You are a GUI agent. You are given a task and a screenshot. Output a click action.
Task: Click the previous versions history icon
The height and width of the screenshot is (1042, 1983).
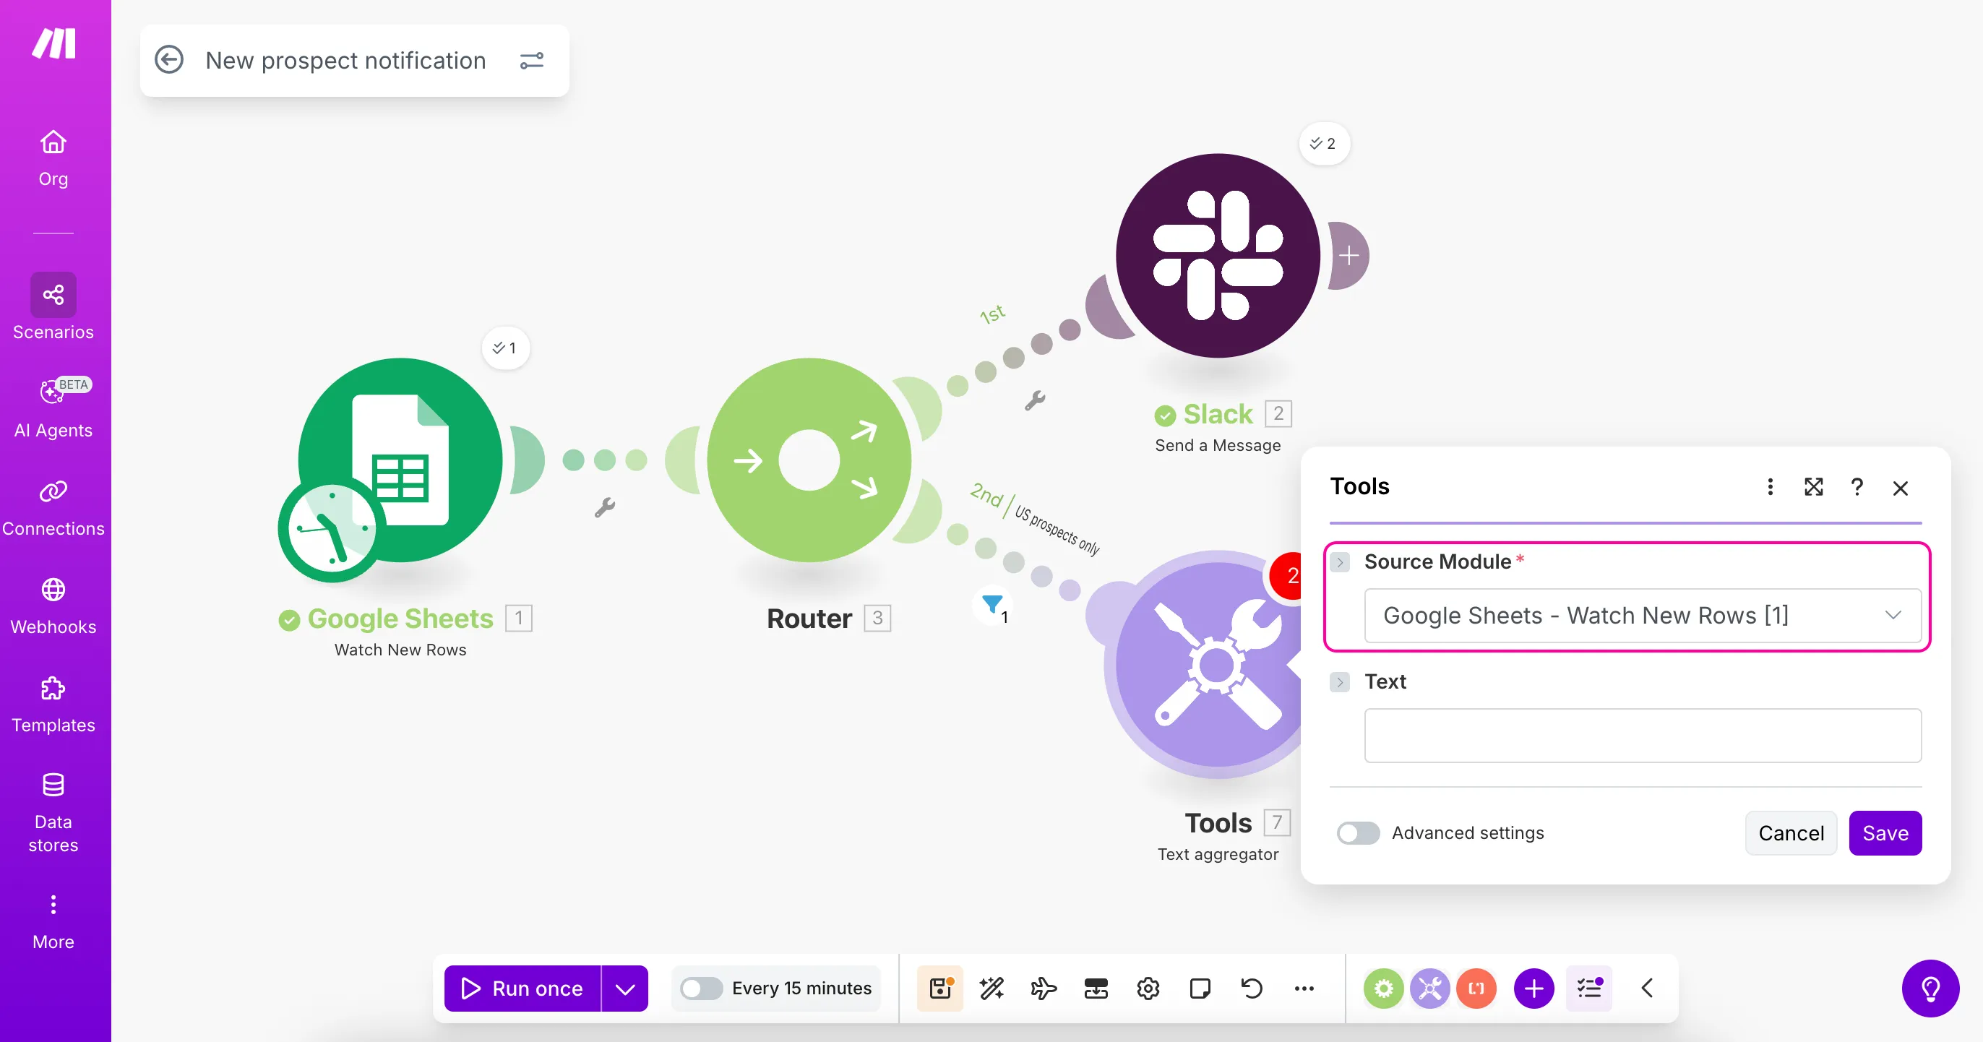[1252, 988]
